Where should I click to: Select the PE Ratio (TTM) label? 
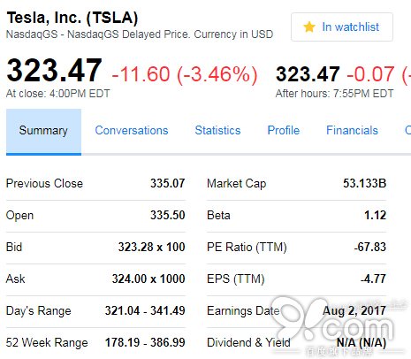tap(247, 247)
